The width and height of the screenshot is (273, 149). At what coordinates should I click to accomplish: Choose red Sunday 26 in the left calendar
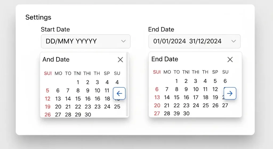pos(48,115)
